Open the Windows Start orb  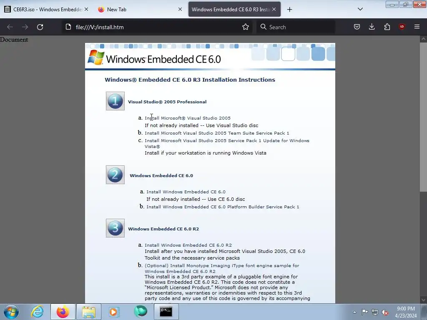pyautogui.click(x=11, y=312)
